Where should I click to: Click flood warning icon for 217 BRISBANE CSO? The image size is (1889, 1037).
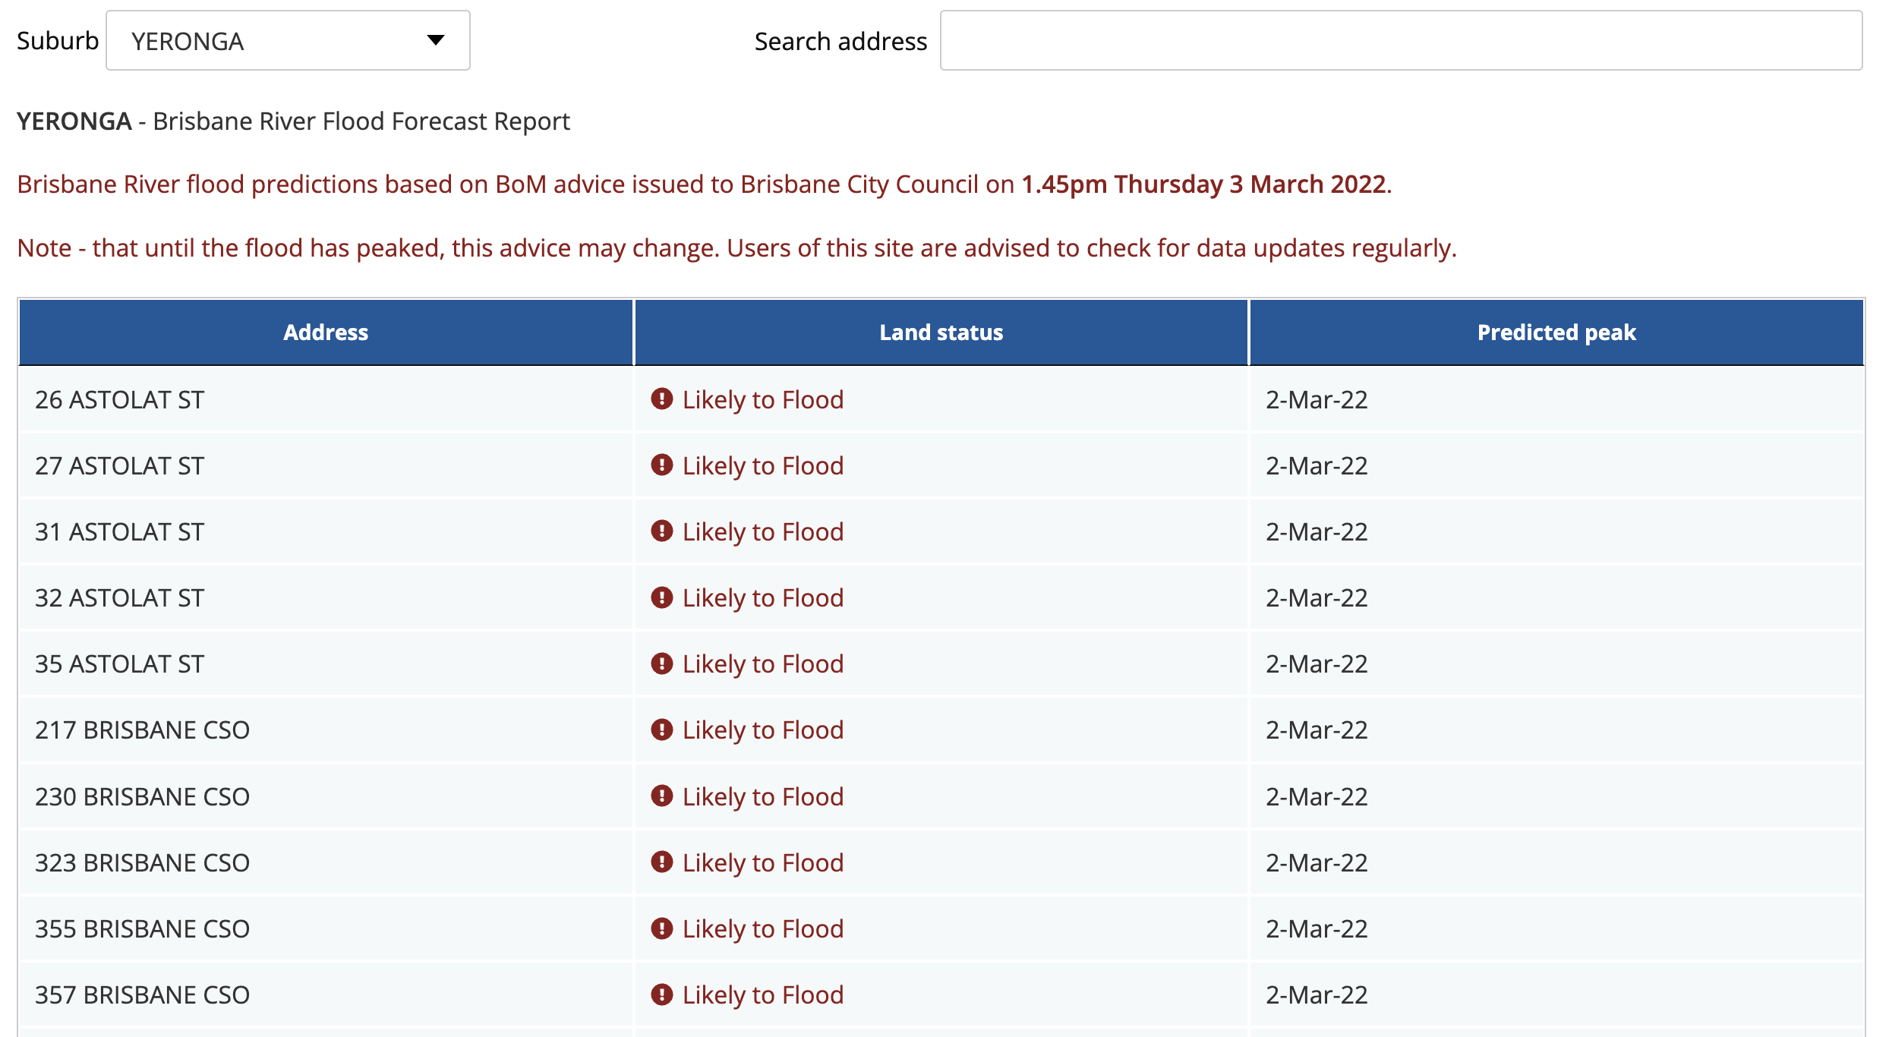click(x=662, y=730)
